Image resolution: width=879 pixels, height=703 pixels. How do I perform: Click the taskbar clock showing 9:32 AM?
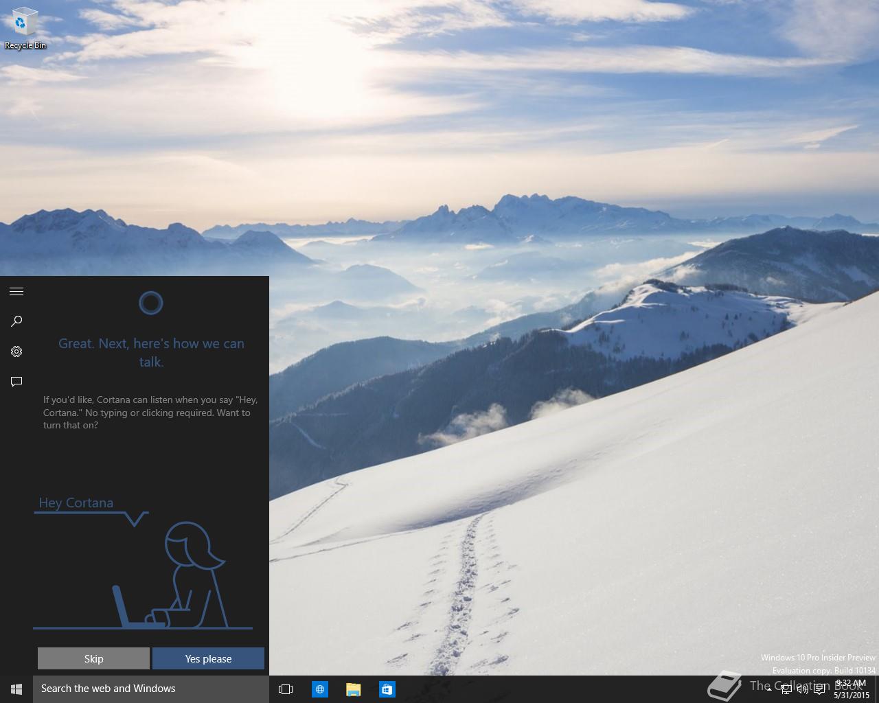[x=852, y=689]
